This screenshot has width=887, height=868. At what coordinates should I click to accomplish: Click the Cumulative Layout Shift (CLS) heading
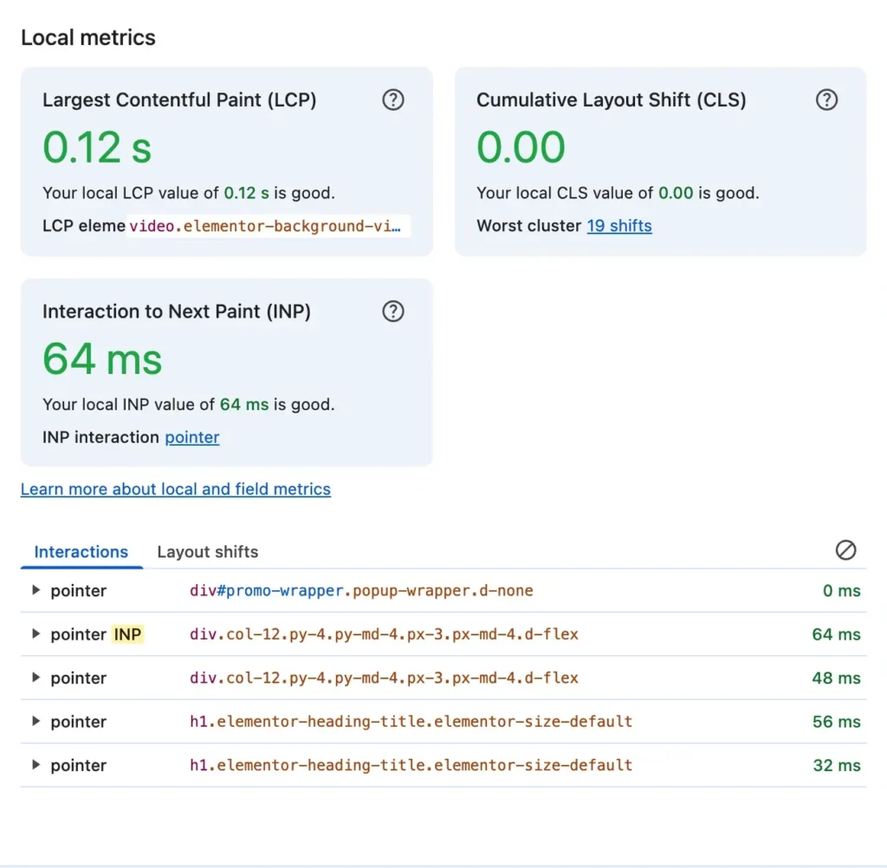coord(611,100)
